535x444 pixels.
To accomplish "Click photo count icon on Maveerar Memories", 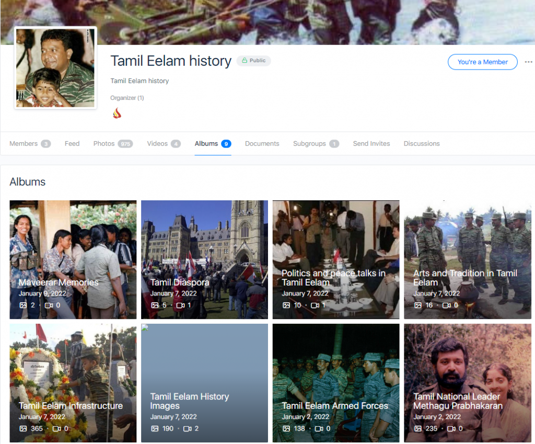I will [x=23, y=305].
